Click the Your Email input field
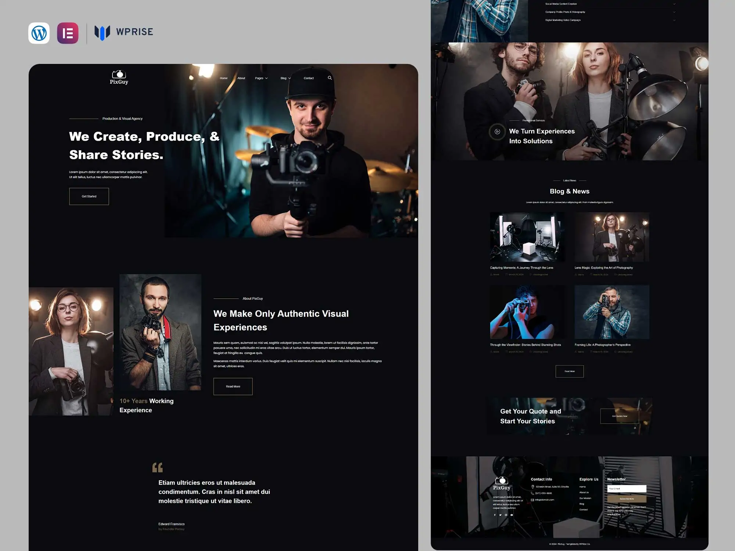Viewport: 735px width, 551px height. (627, 489)
